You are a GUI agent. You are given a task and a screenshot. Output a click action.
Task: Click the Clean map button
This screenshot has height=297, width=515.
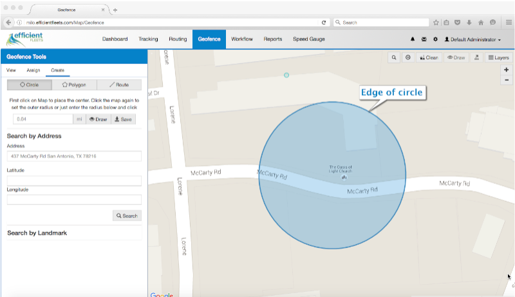pos(429,57)
